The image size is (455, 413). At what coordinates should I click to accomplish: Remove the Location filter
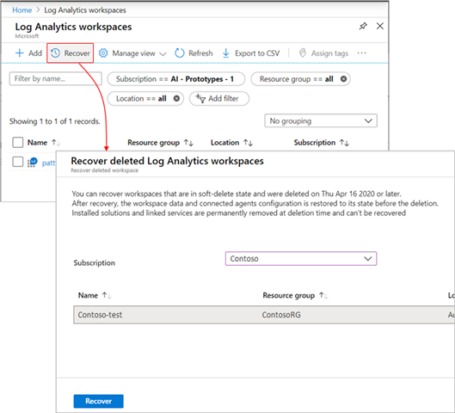176,98
